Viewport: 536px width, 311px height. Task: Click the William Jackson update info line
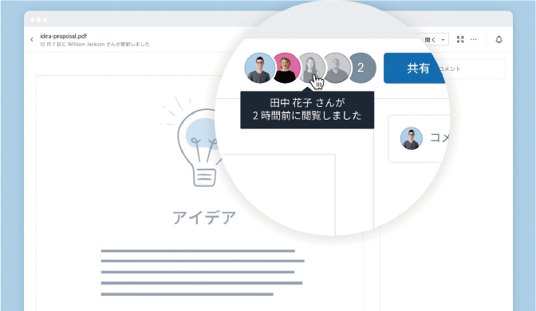[95, 44]
